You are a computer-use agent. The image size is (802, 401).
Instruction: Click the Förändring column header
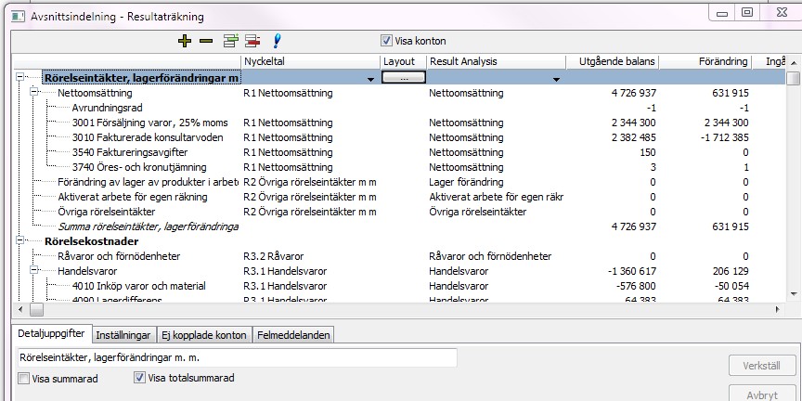[705, 61]
